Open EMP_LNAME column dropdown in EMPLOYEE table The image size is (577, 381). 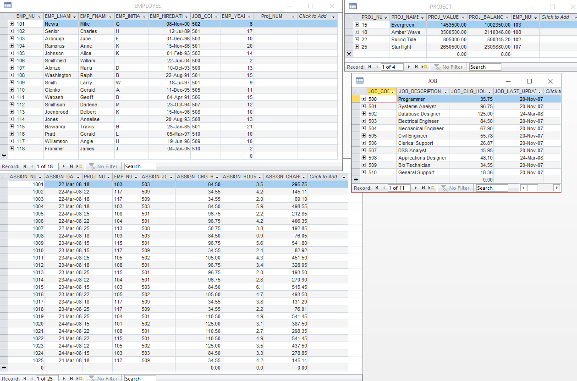[75, 17]
